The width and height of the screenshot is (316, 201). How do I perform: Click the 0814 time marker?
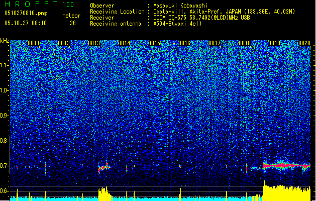click(x=124, y=43)
